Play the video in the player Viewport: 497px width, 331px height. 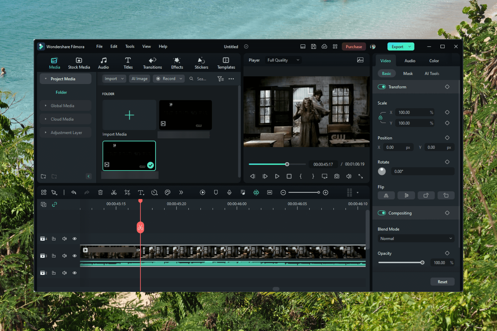pos(277,176)
